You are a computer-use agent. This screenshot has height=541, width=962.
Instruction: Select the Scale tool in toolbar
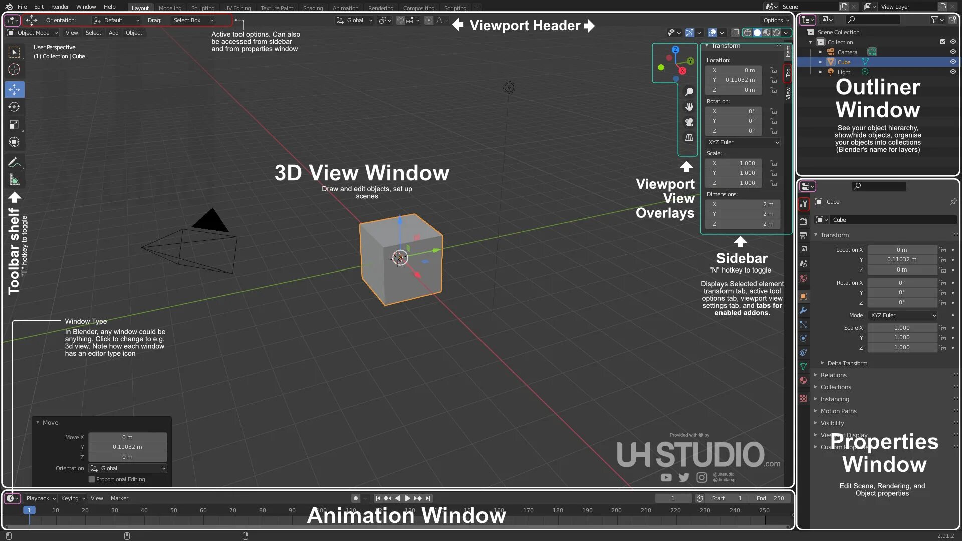(x=14, y=125)
